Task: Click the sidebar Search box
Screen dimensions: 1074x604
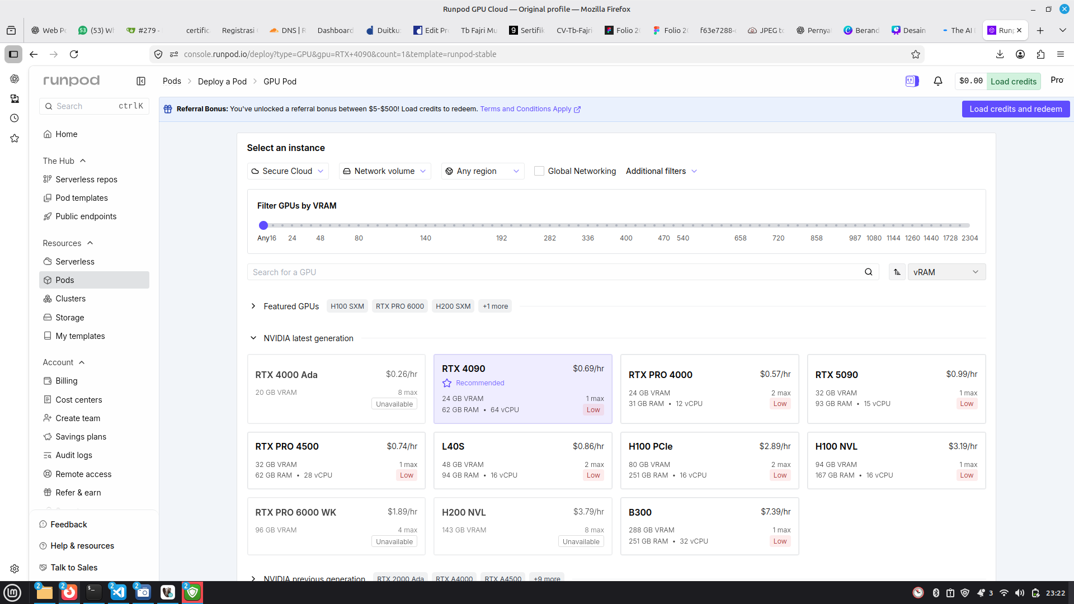Action: click(94, 106)
